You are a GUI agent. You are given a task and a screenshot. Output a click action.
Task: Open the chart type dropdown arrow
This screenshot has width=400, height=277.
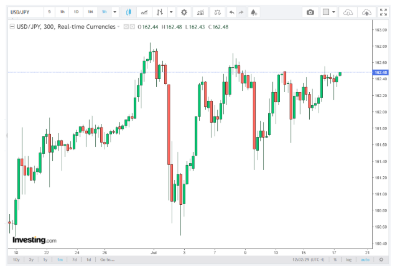point(171,12)
